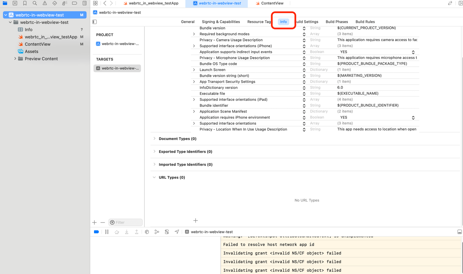Expand the Launch Screen dictionary row
The height and width of the screenshot is (274, 463).
(x=194, y=70)
